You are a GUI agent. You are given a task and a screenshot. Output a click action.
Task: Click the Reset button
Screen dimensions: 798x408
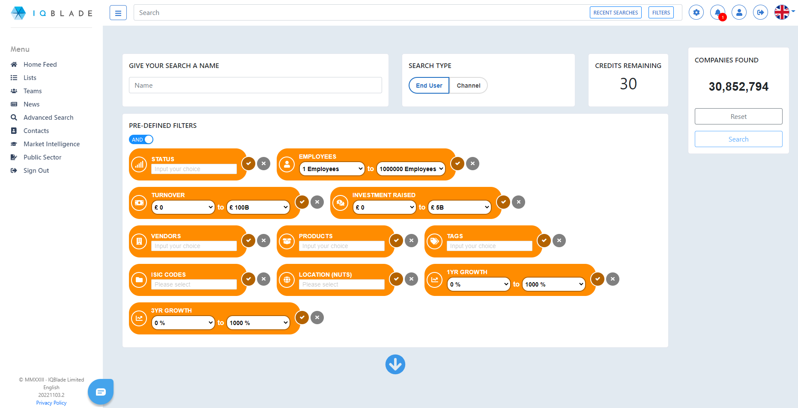[738, 116]
